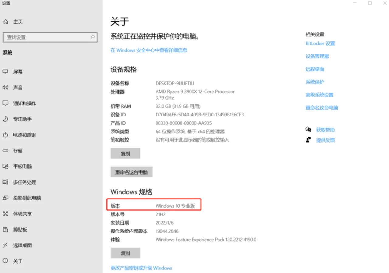The width and height of the screenshot is (389, 273).
Task: Click the magnifier icon in search box
Action: pos(92,37)
